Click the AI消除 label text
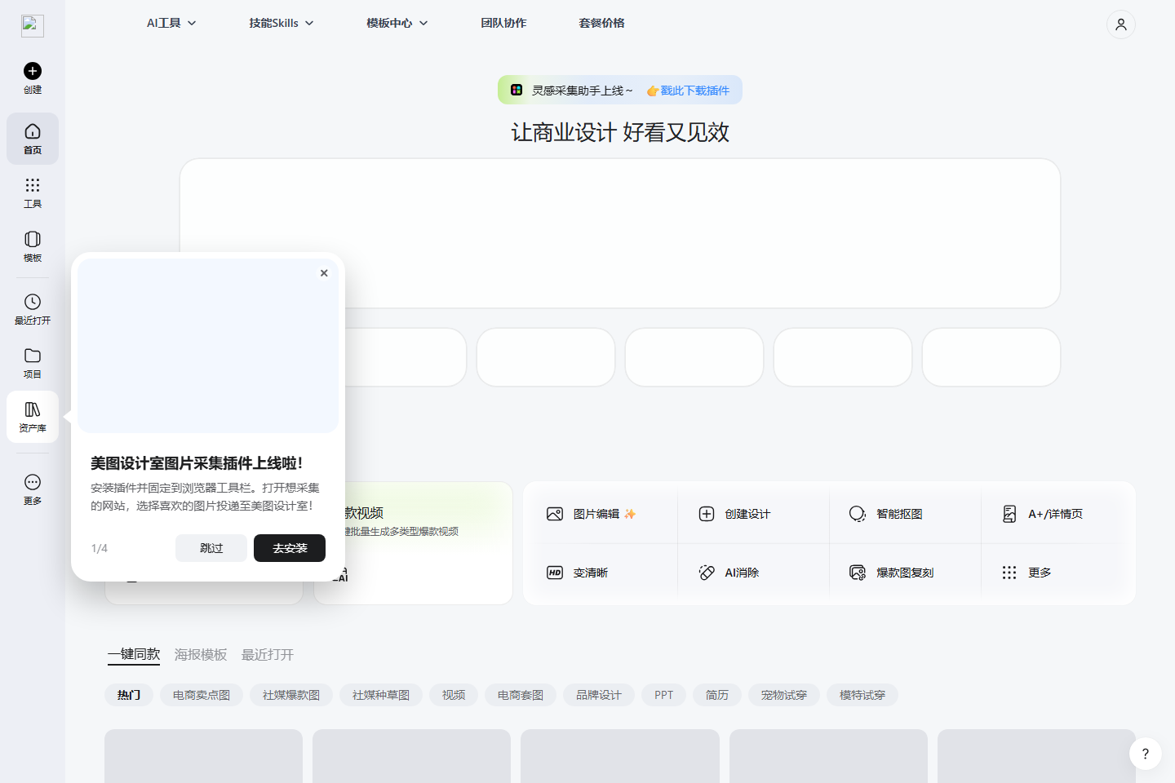Image resolution: width=1175 pixels, height=783 pixels. (742, 573)
